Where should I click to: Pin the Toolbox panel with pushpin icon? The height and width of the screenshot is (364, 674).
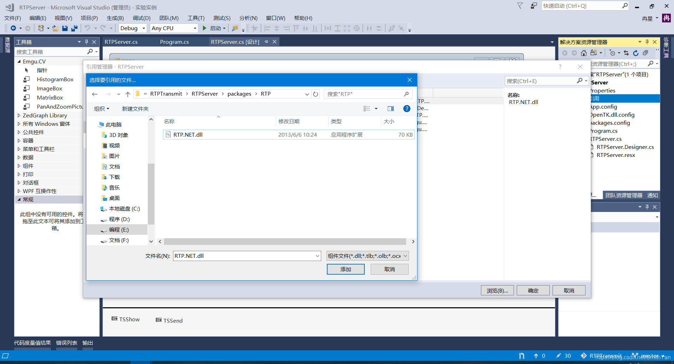(86, 42)
